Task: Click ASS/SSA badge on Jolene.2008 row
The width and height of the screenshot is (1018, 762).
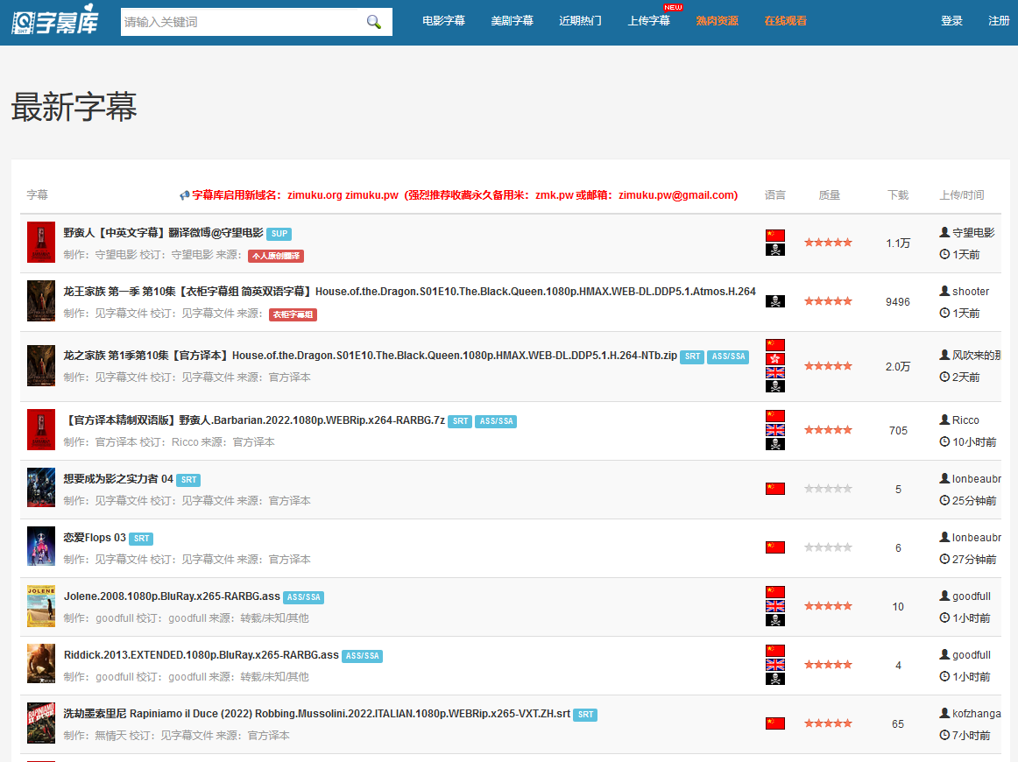Action: [x=304, y=597]
